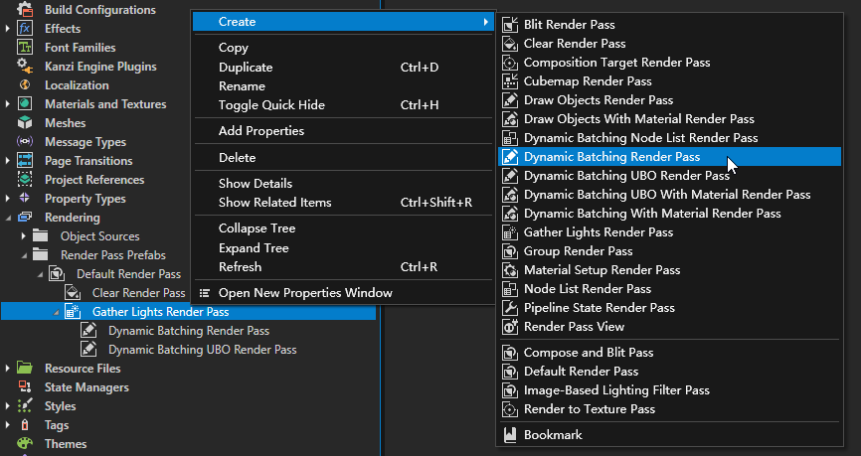Click the State Managers icon

25,386
